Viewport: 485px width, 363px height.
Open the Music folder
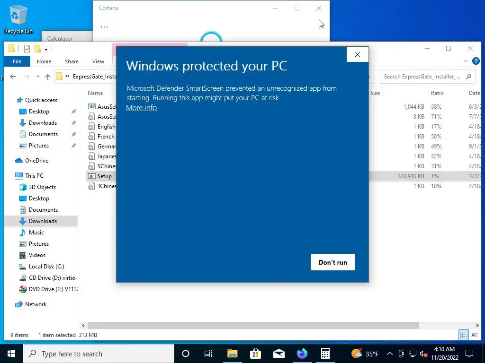pyautogui.click(x=36, y=233)
